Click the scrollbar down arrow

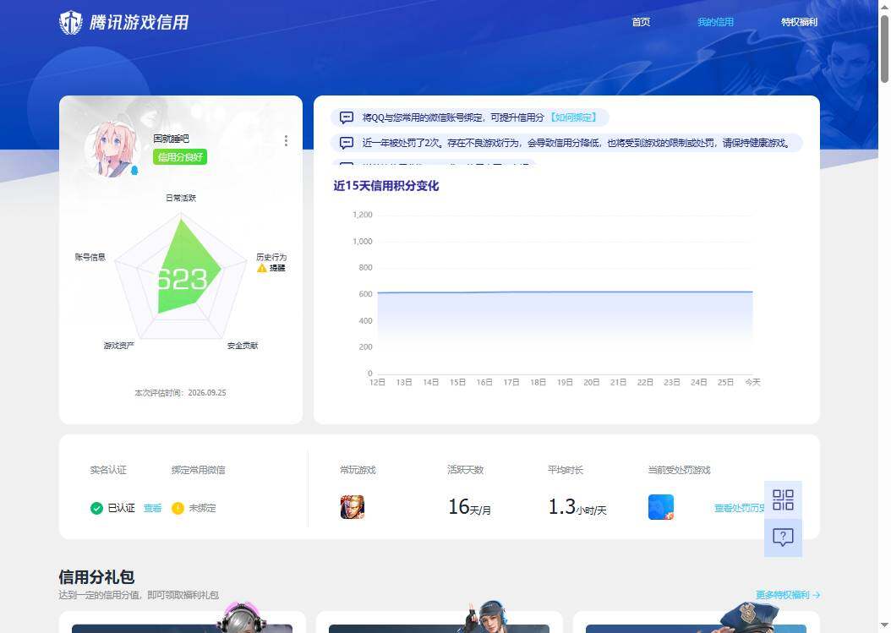point(885,625)
